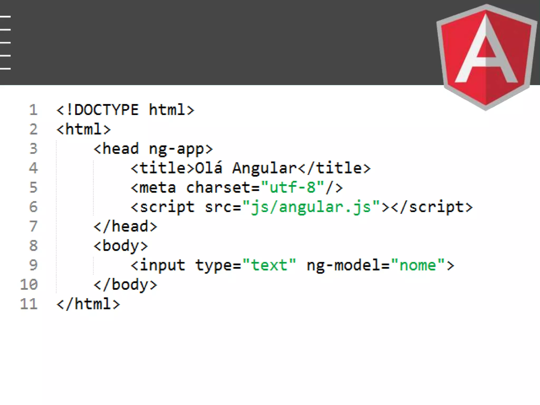Image resolution: width=540 pixels, height=405 pixels.
Task: Click line number 6 in the gutter
Action: click(33, 207)
